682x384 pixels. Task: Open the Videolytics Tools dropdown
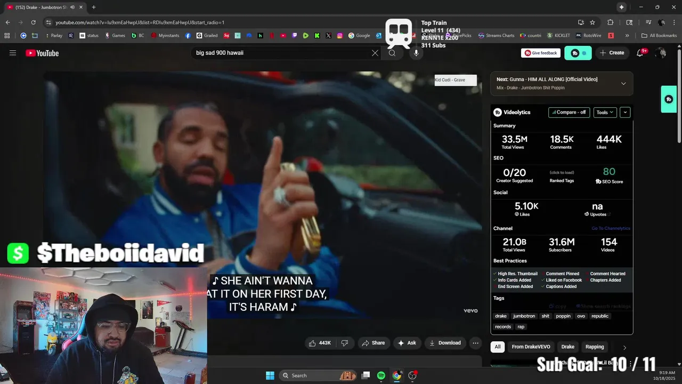(605, 112)
